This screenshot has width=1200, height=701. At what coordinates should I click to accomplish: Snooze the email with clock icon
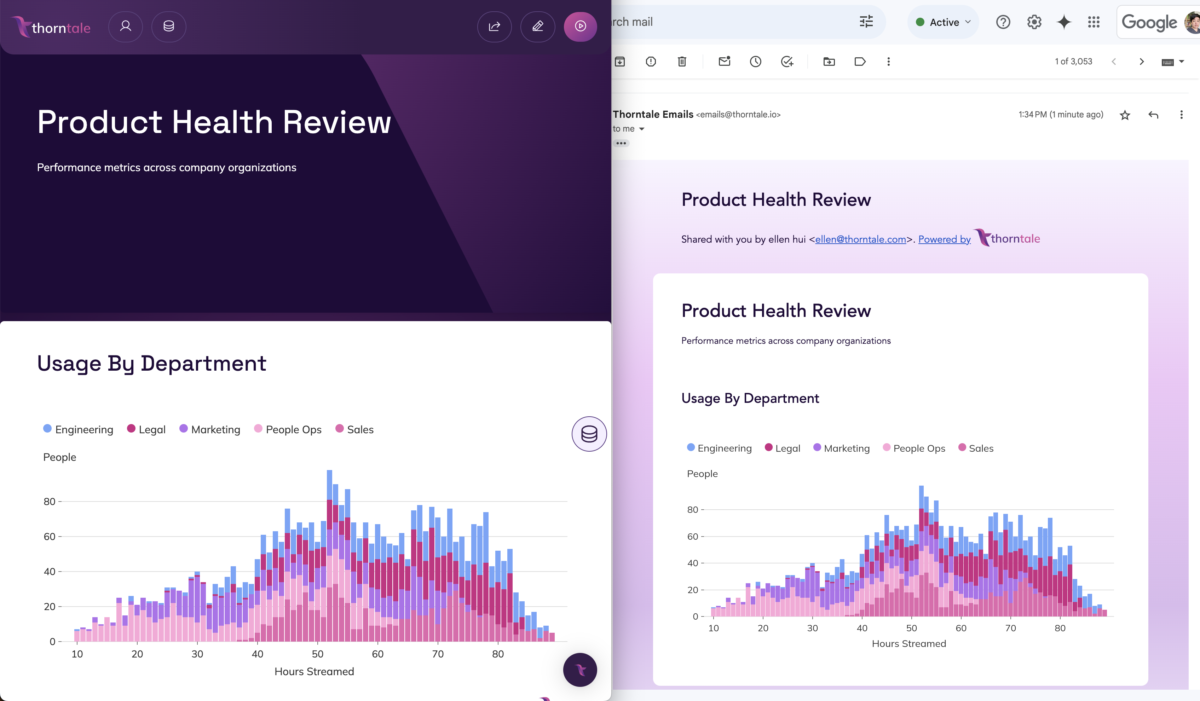pos(755,62)
